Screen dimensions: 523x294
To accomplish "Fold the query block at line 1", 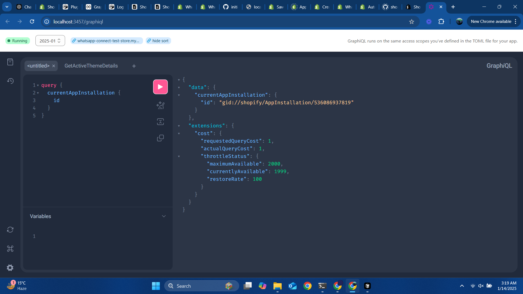I will click(38, 85).
